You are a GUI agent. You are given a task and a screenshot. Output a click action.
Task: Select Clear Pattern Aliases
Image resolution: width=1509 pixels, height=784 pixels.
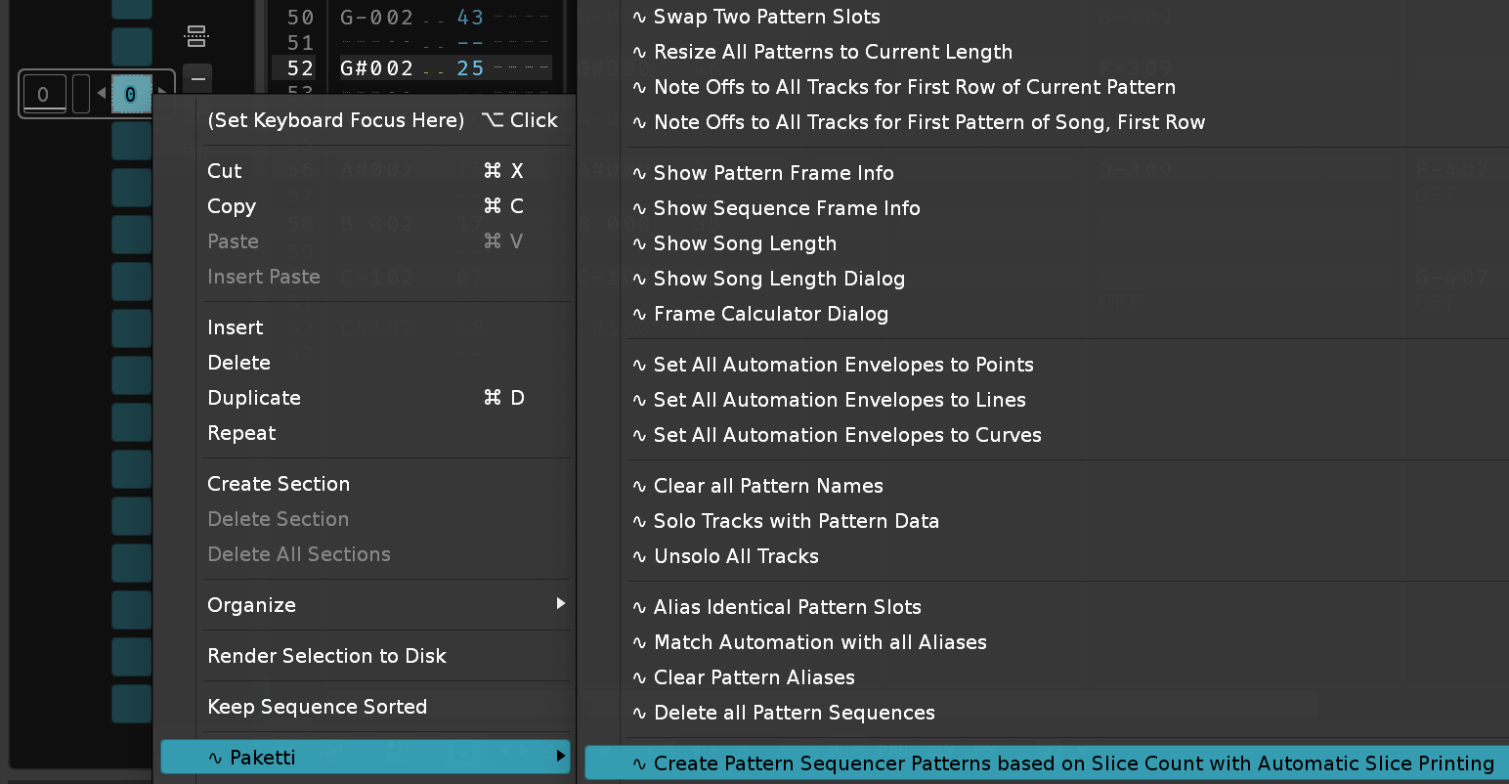(754, 677)
